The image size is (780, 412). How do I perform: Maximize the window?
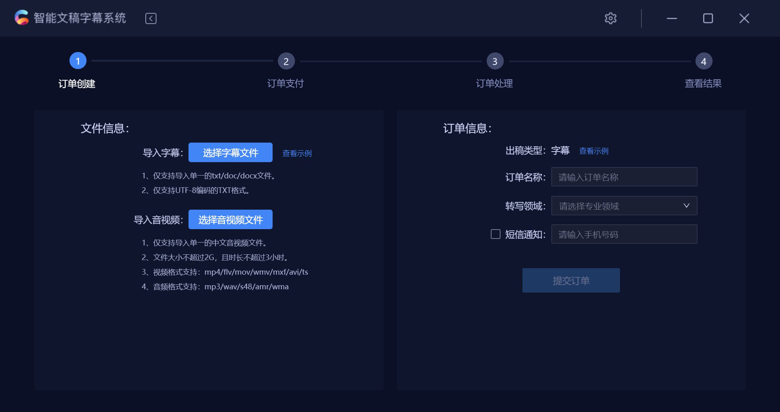(708, 18)
